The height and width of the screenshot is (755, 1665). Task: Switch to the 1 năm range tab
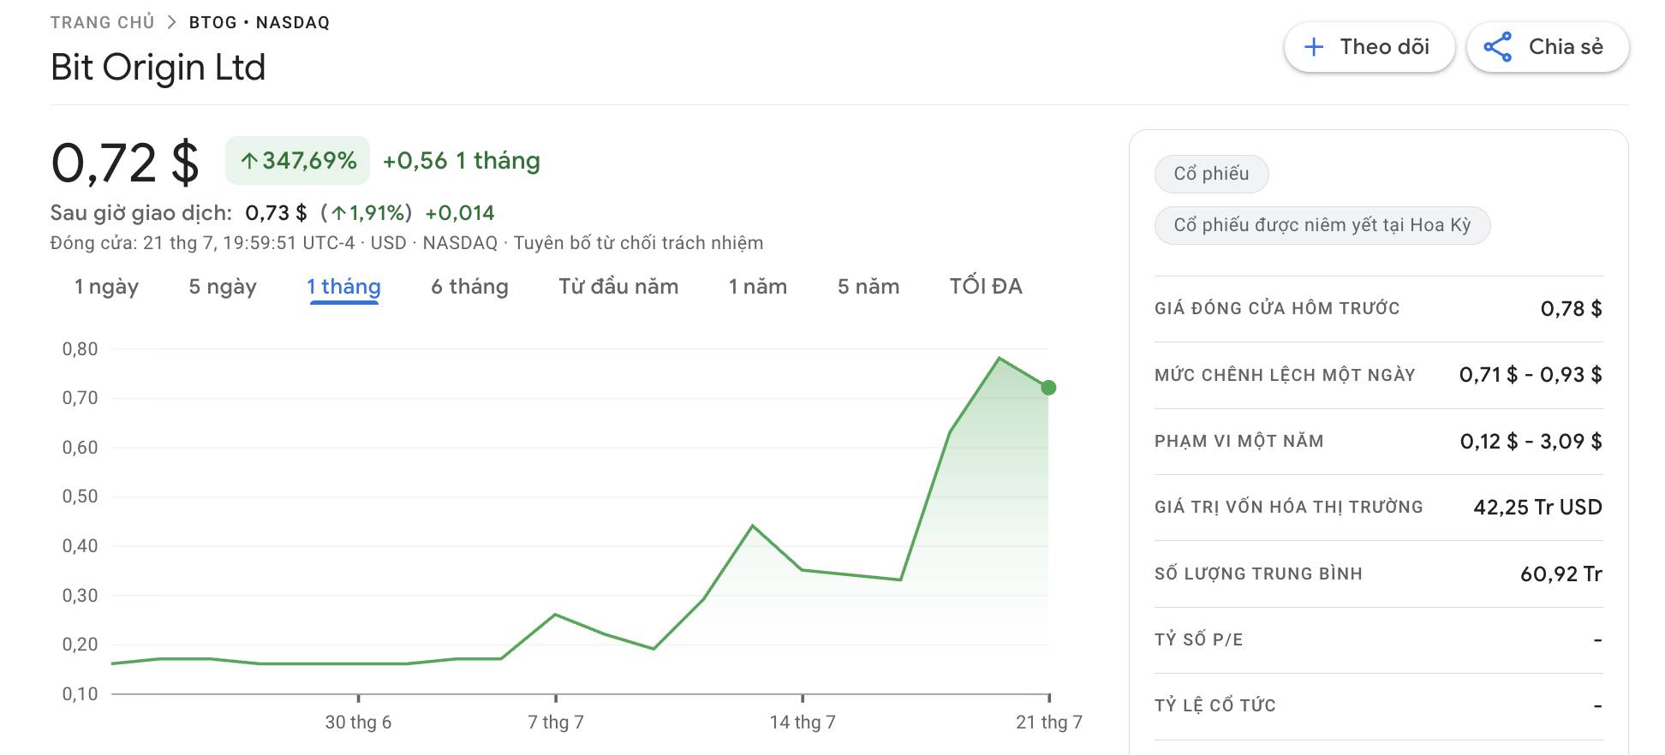coord(758,287)
